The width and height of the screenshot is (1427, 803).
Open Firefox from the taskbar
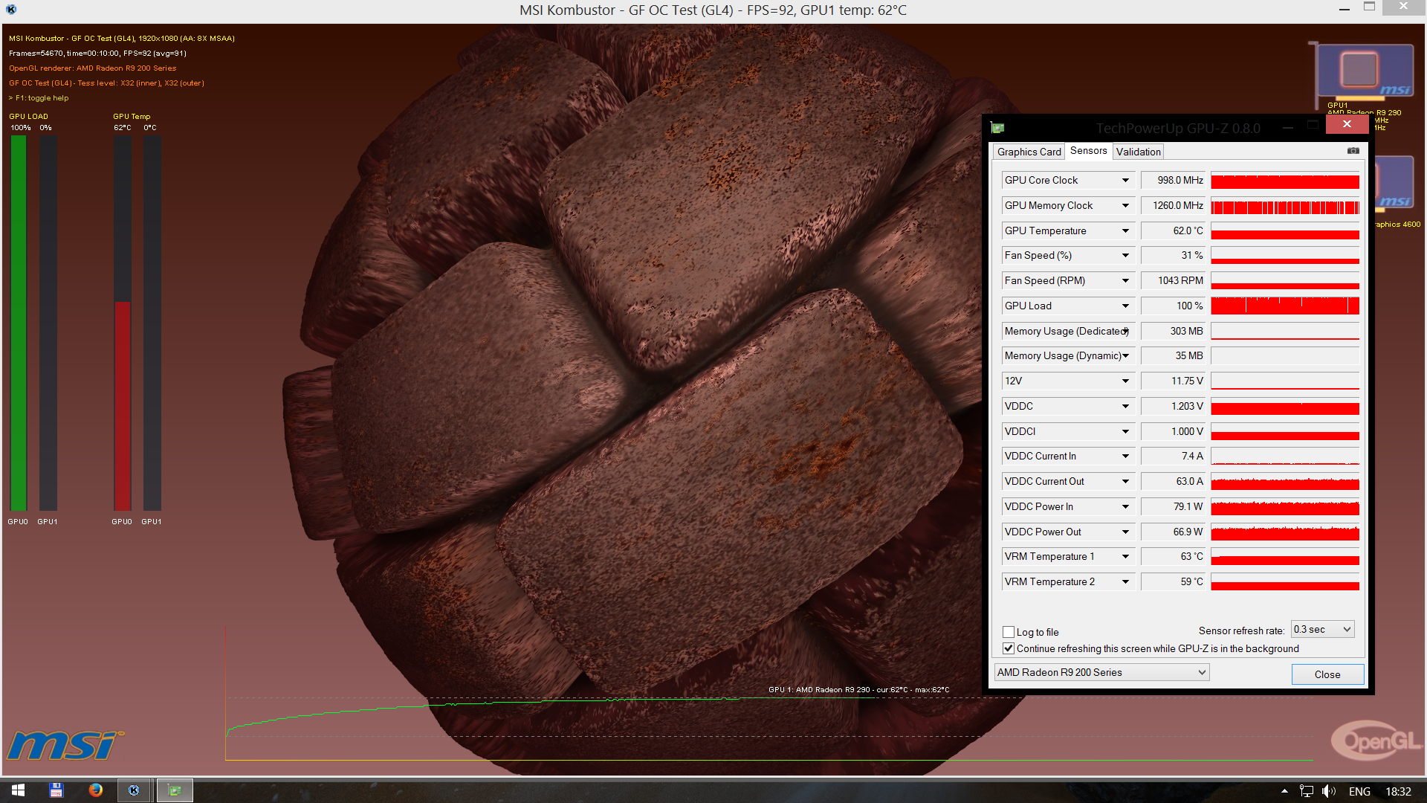point(95,790)
